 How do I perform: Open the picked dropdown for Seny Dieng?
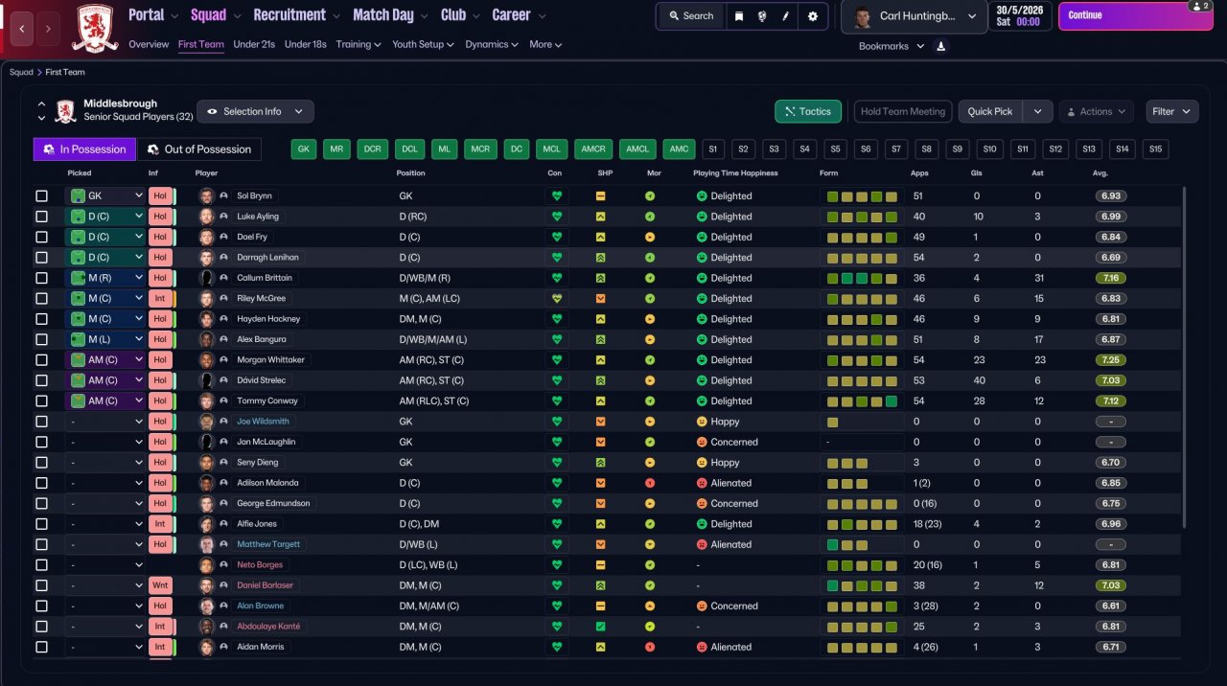pyautogui.click(x=105, y=463)
